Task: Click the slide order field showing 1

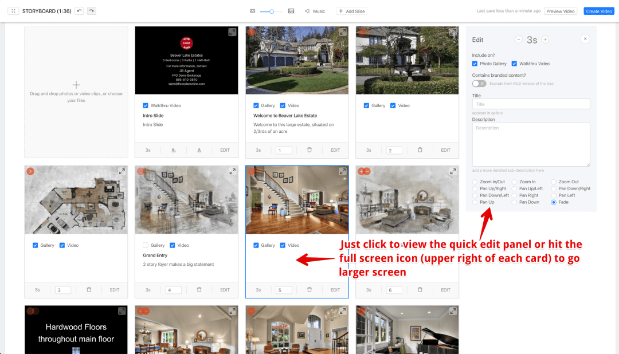Action: (284, 150)
